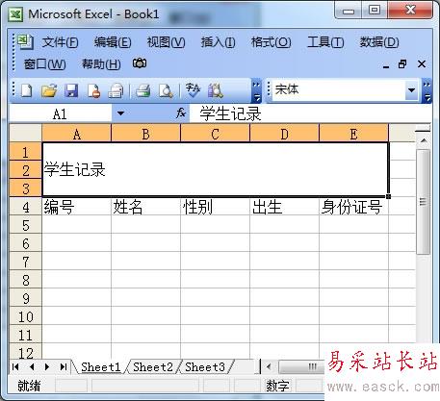Open the 数据(D) menu

379,42
